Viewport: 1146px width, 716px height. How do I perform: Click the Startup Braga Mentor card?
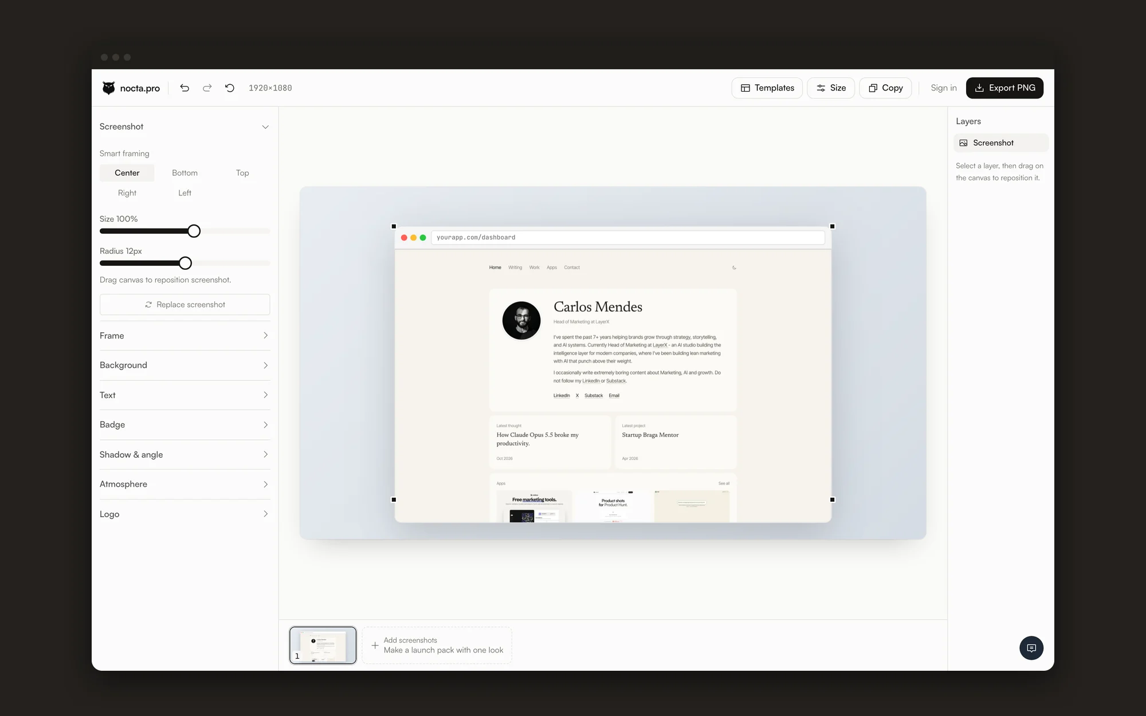[676, 442]
